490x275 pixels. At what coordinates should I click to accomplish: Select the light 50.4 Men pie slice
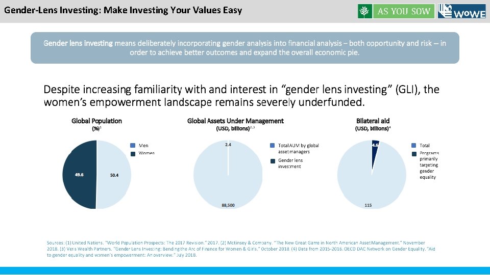[x=114, y=175]
